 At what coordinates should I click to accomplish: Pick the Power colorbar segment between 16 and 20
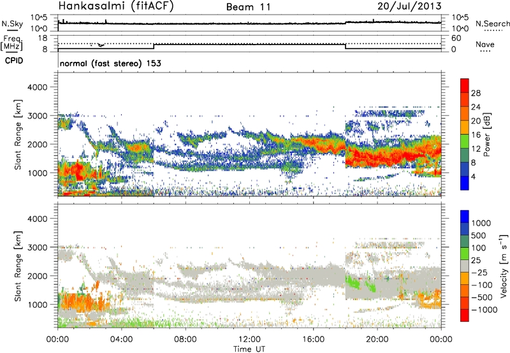click(465, 127)
